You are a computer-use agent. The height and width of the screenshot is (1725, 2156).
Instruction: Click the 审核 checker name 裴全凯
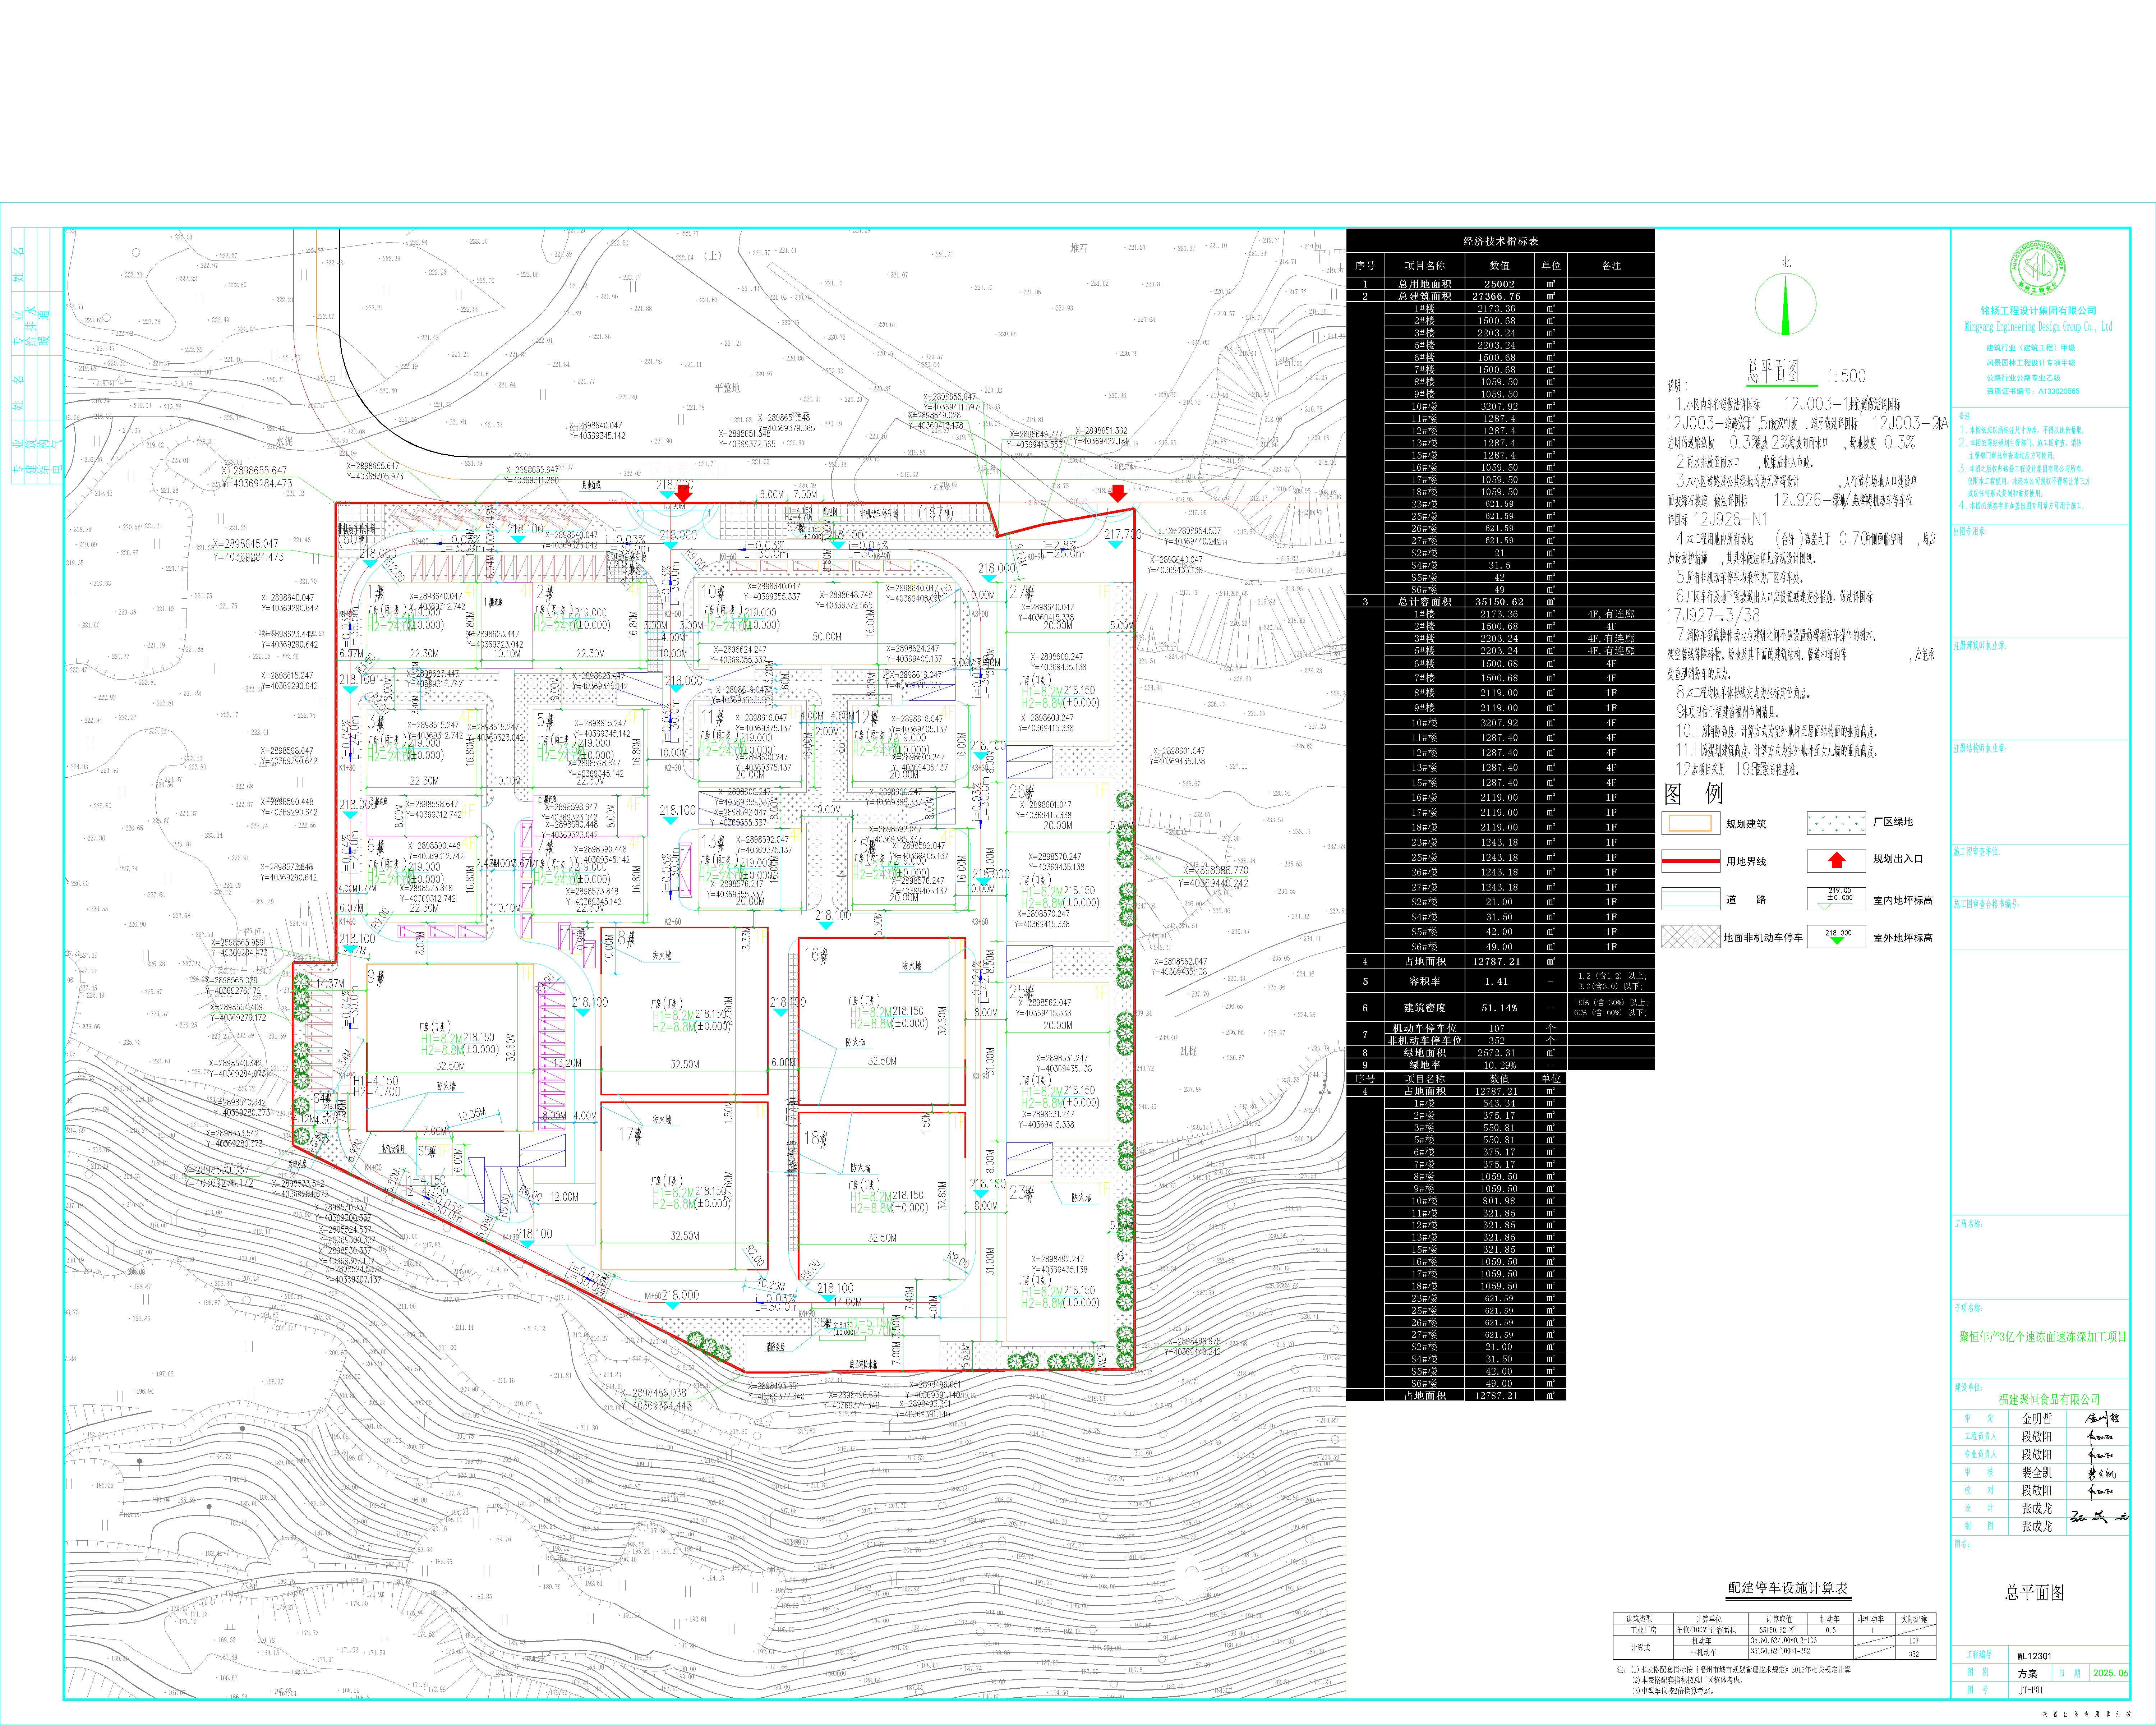[2037, 1473]
